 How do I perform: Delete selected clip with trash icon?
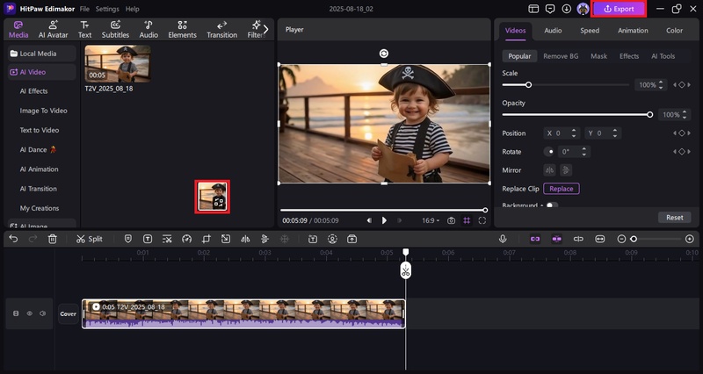[53, 239]
